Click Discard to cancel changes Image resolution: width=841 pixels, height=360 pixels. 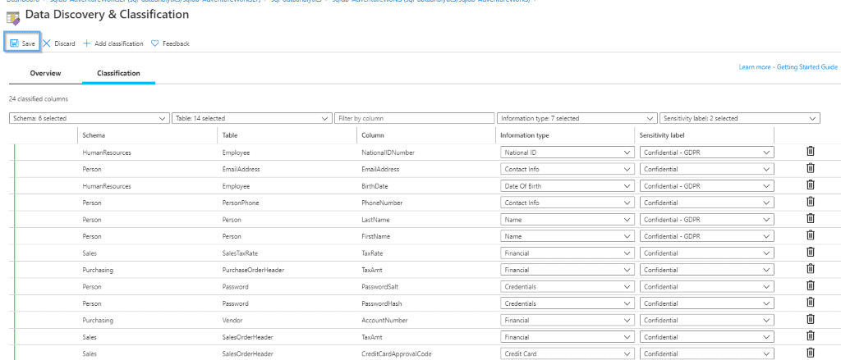[59, 43]
